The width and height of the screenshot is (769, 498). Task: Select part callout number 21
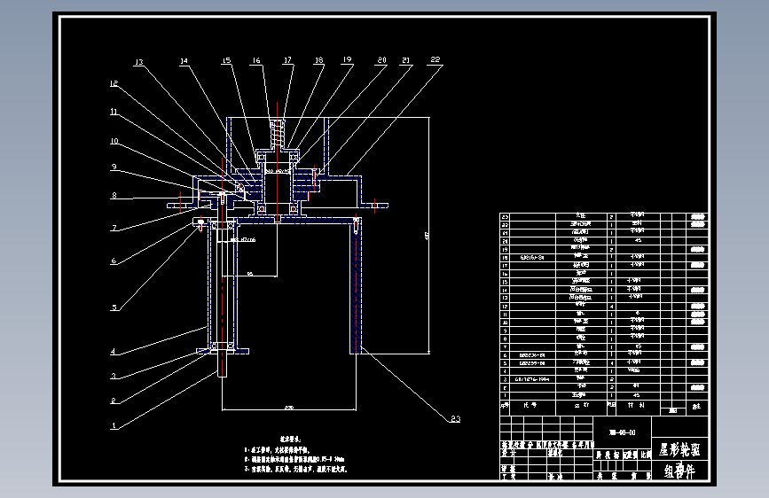405,59
